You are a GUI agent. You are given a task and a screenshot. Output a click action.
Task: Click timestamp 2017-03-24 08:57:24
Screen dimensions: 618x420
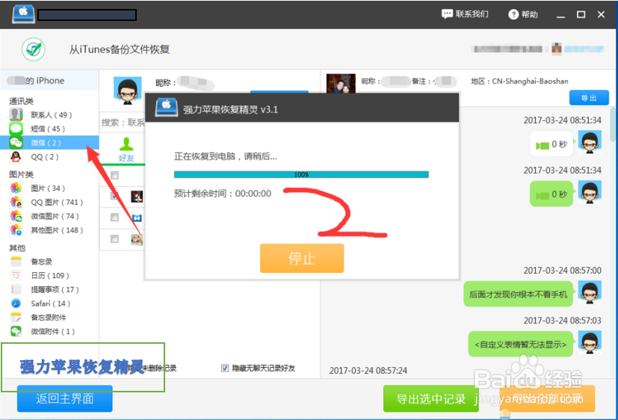pyautogui.click(x=368, y=371)
